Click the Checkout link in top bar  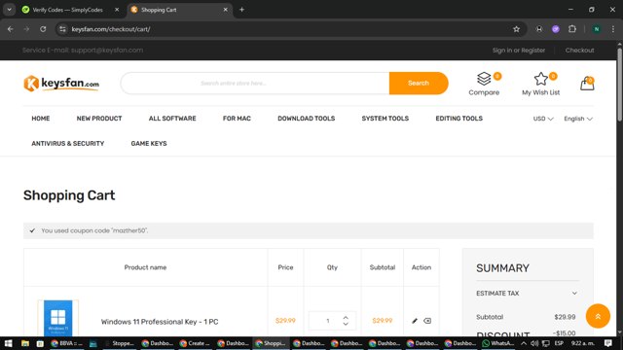coord(580,50)
